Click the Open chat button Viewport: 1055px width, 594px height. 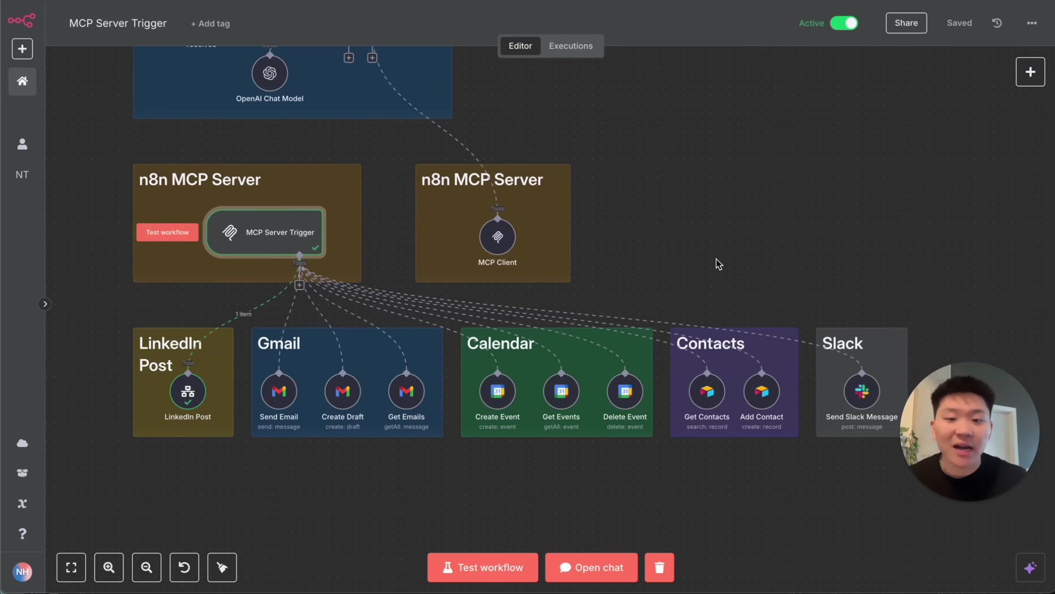(591, 567)
